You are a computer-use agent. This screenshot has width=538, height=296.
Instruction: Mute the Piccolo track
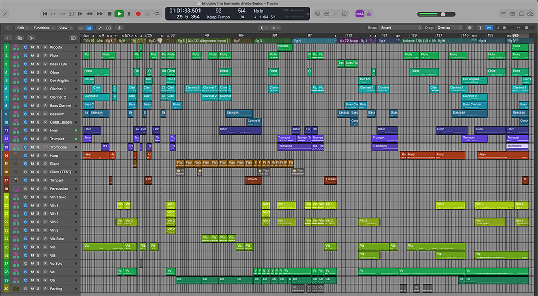click(32, 47)
